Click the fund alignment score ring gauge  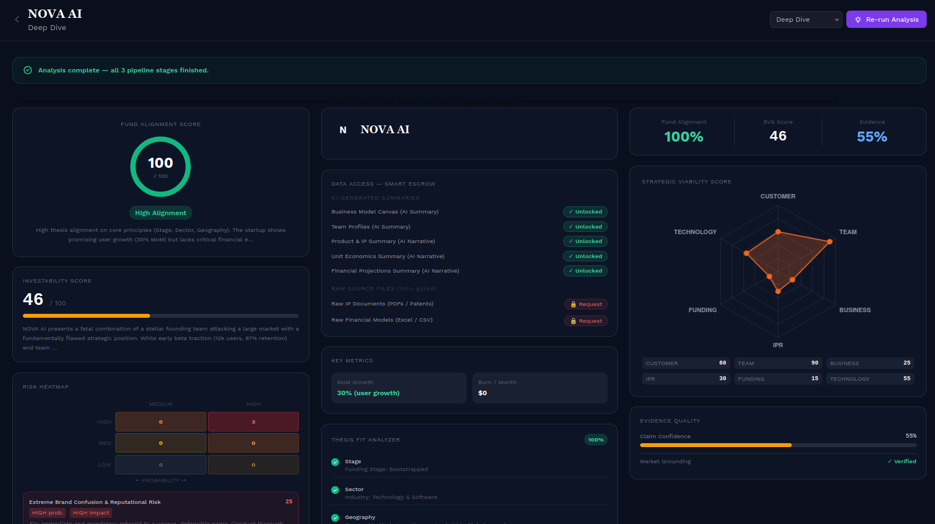pyautogui.click(x=161, y=167)
